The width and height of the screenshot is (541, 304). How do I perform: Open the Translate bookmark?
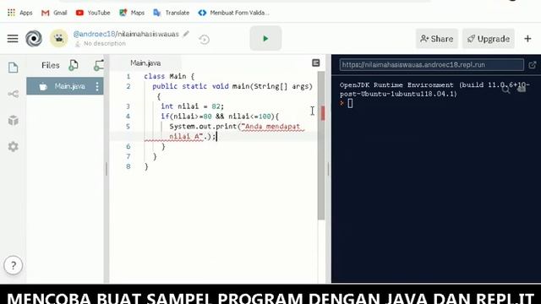click(172, 13)
